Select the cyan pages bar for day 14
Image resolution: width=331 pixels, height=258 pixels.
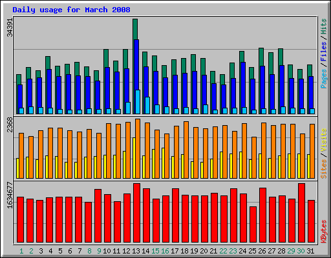click(x=147, y=105)
